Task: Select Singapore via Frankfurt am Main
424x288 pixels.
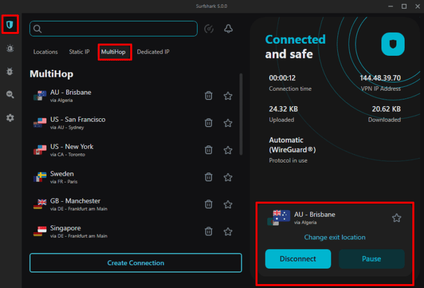Action: [x=132, y=232]
